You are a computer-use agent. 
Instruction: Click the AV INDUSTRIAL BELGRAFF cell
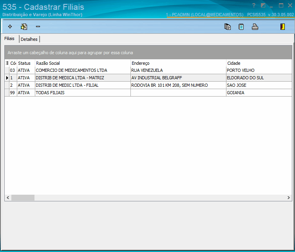(x=178, y=78)
